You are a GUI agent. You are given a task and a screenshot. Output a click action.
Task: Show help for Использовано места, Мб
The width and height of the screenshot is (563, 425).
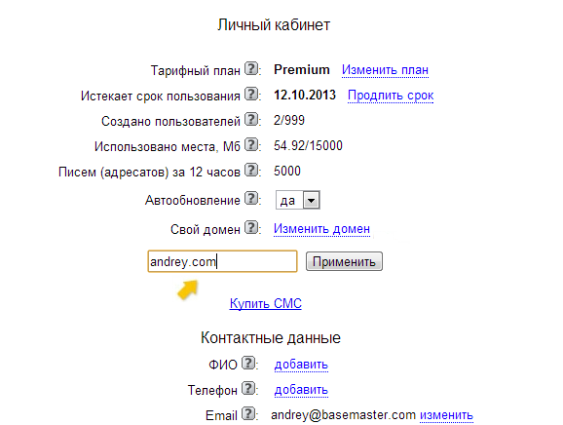point(251,145)
